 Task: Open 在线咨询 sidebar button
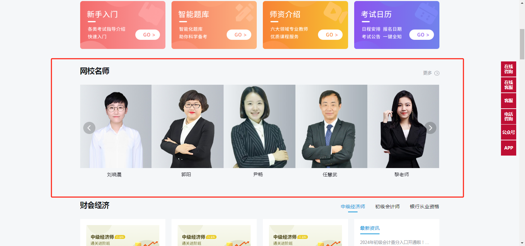coord(508,69)
